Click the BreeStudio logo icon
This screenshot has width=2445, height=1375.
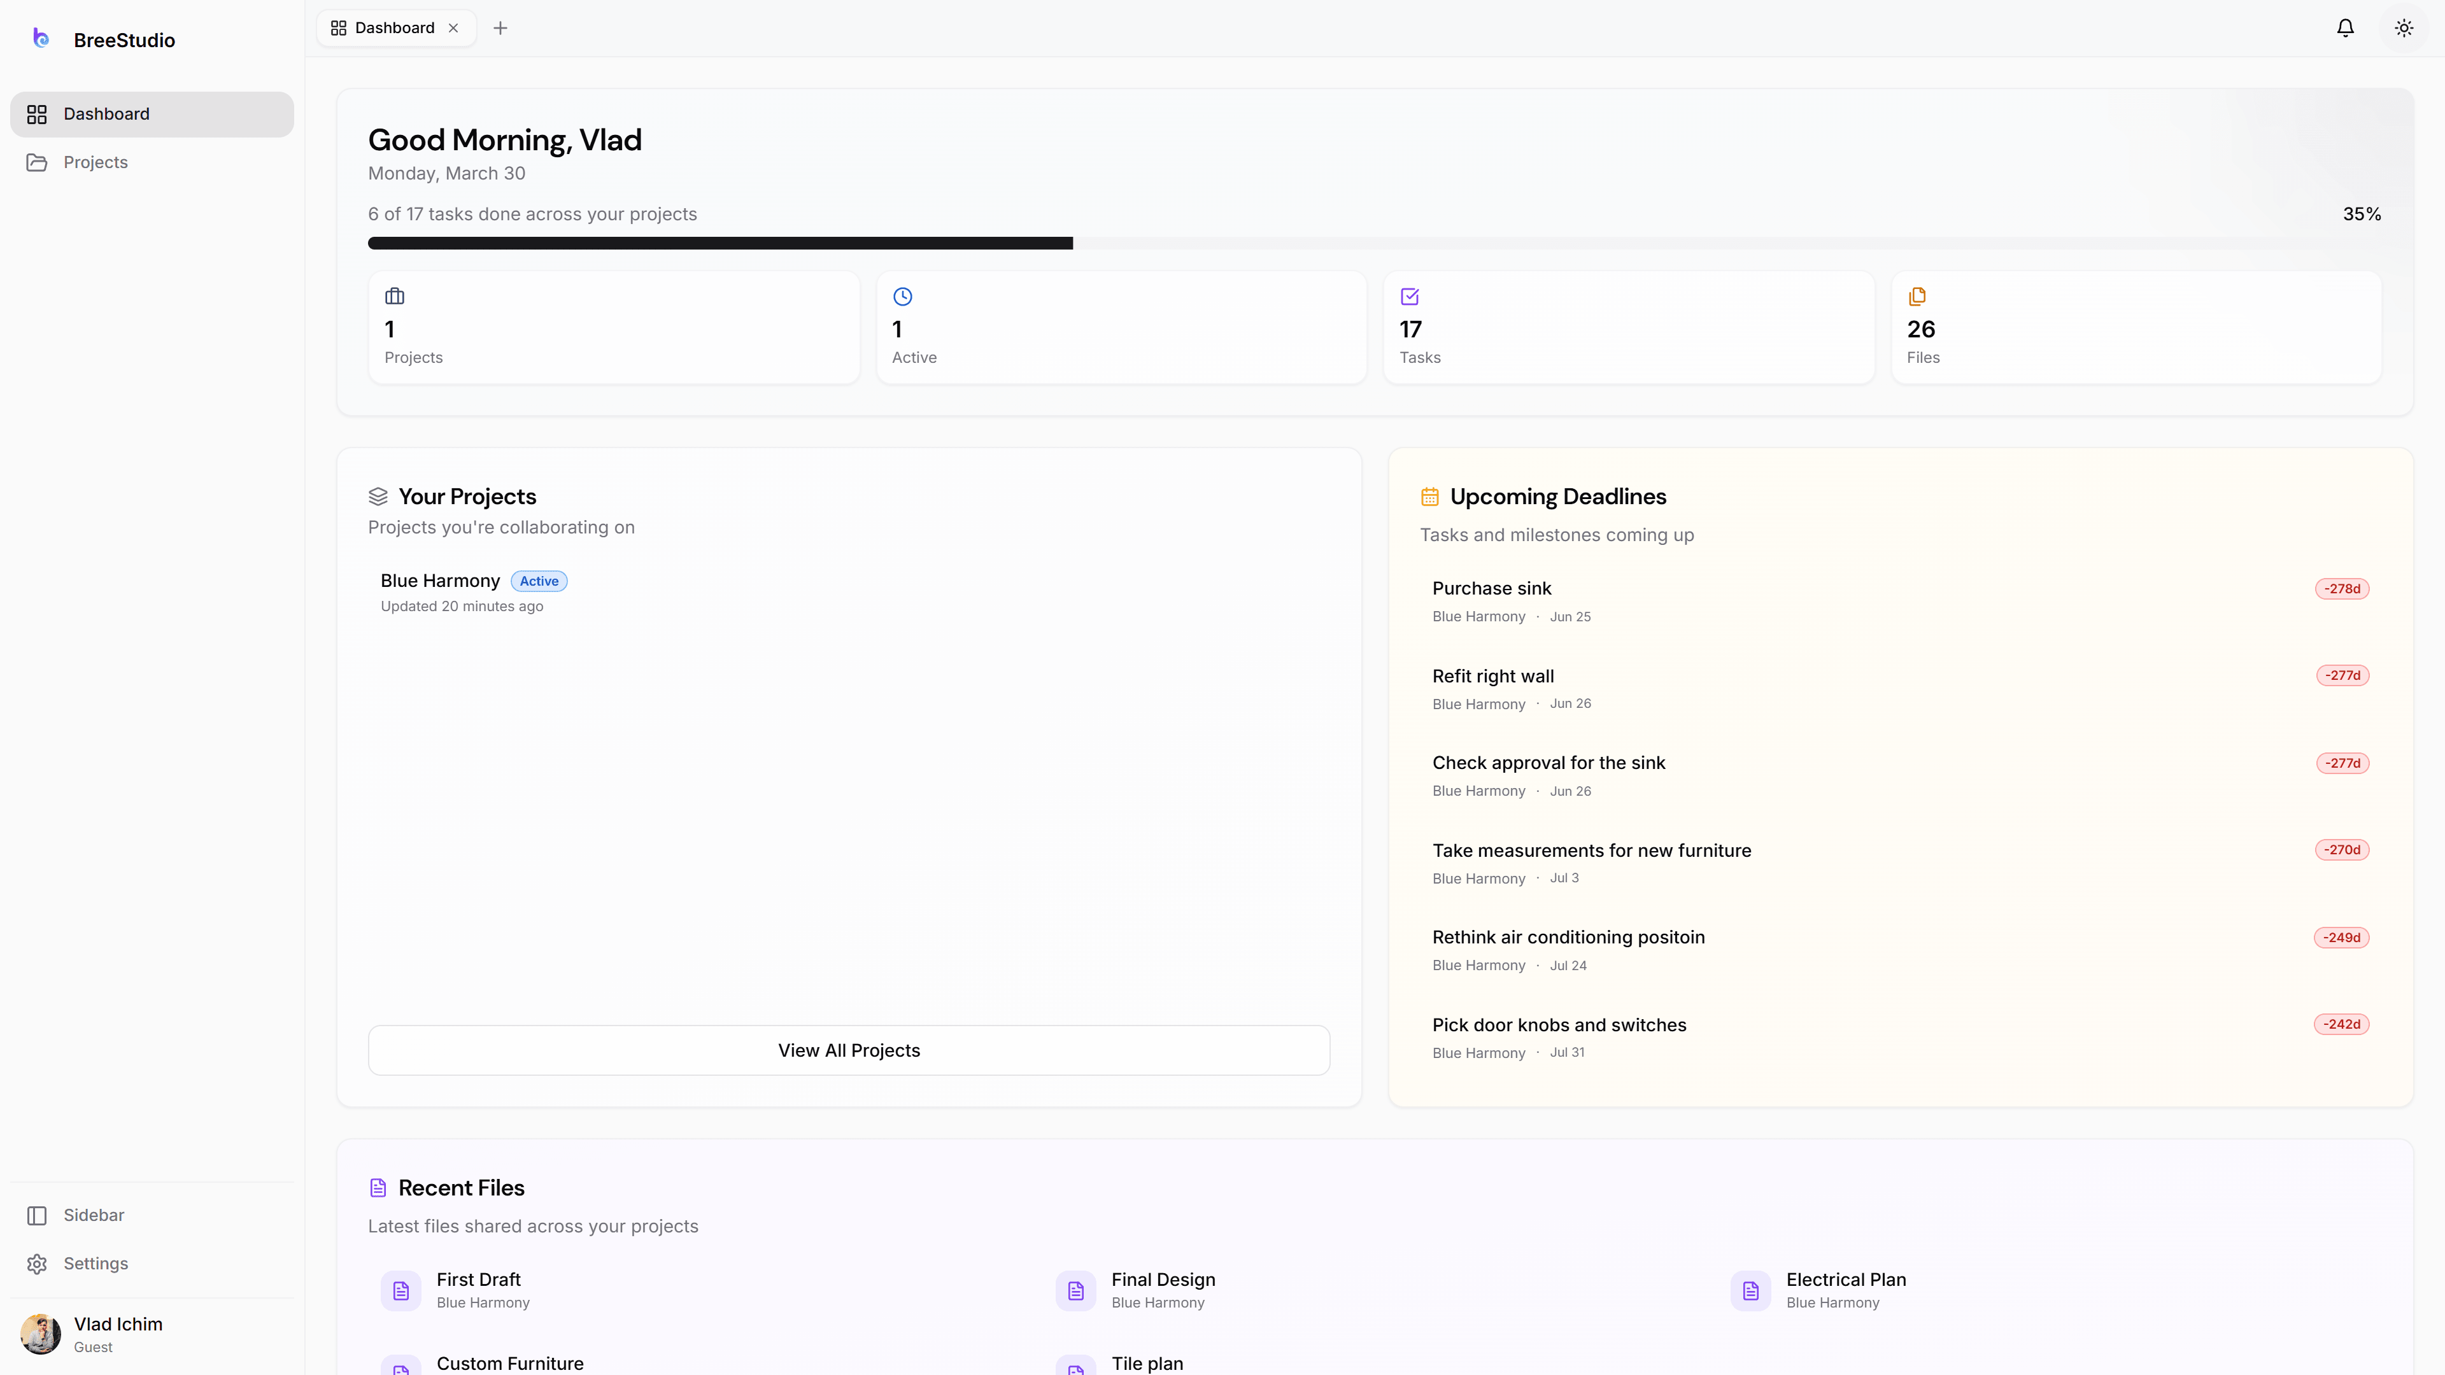click(41, 38)
